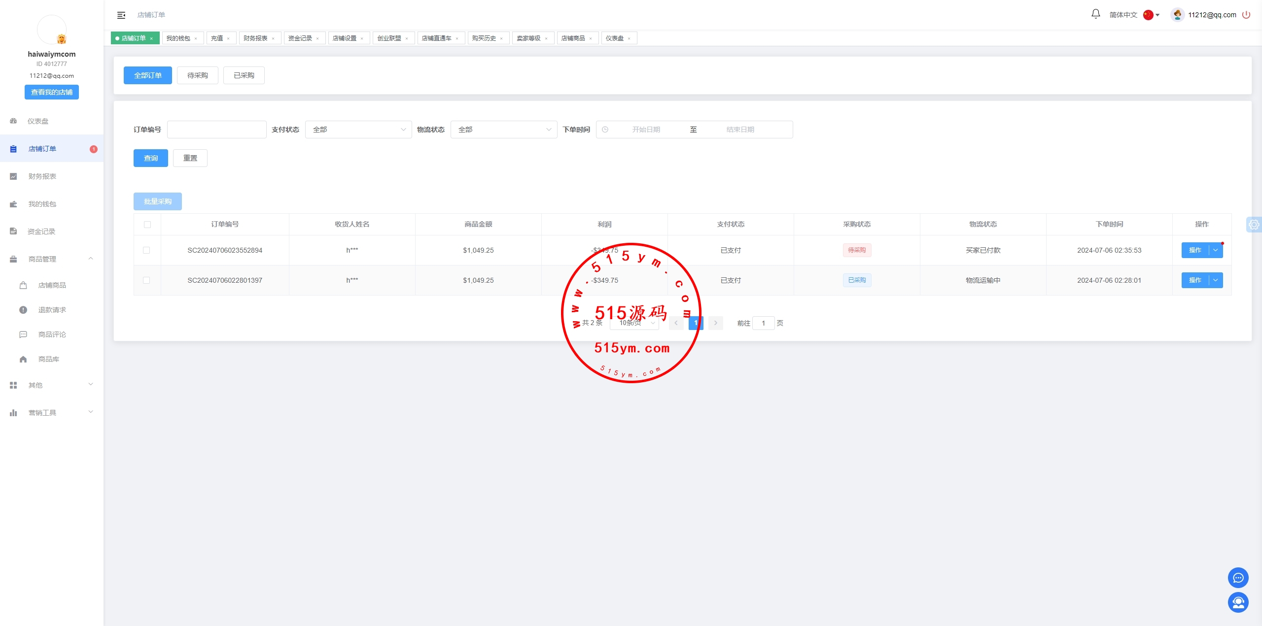Open the 物流状态 dropdown

tap(504, 130)
